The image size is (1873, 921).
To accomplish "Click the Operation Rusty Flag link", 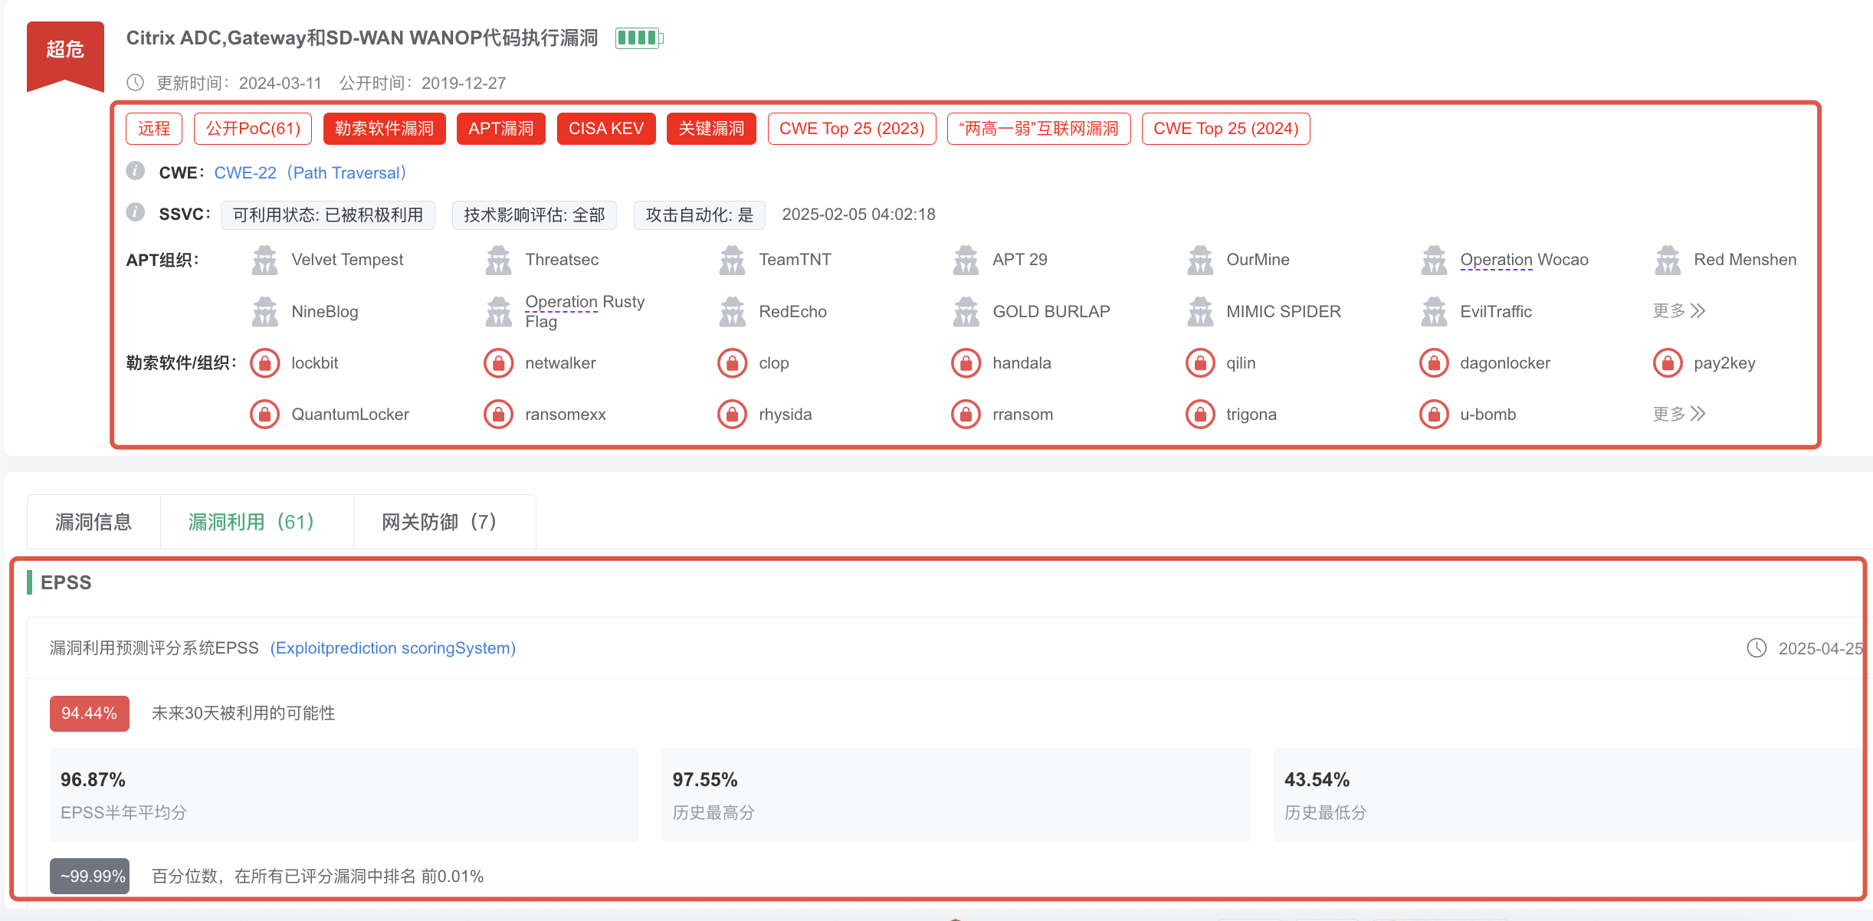I will (x=585, y=311).
